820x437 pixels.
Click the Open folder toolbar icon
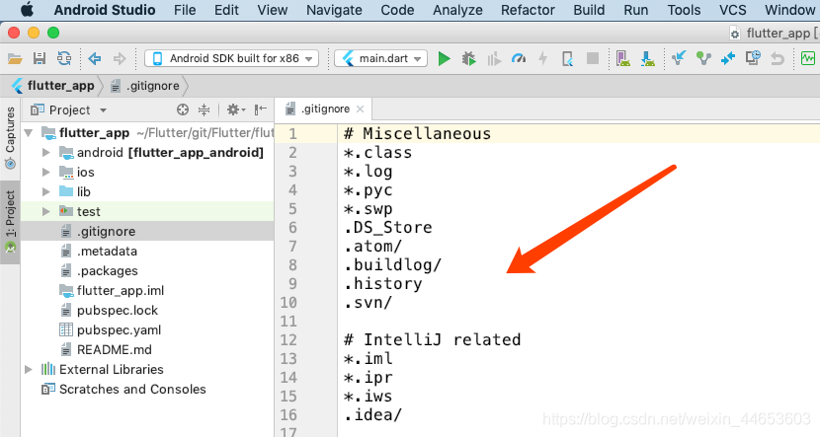[x=15, y=58]
